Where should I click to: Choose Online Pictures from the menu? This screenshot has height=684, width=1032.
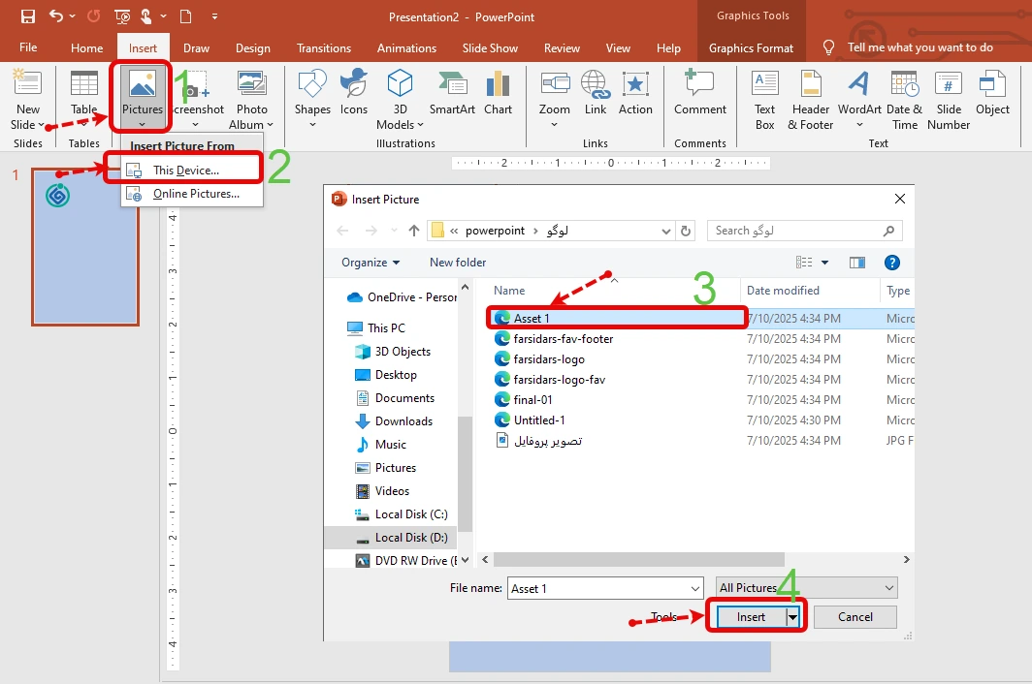[x=194, y=194]
